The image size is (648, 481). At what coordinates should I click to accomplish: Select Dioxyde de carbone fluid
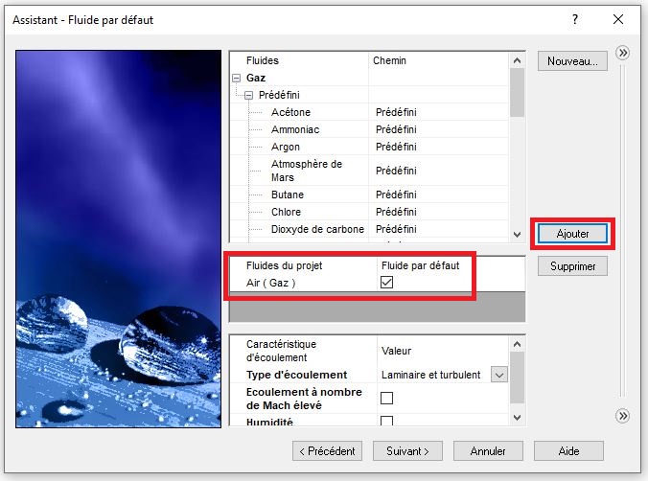coord(317,229)
